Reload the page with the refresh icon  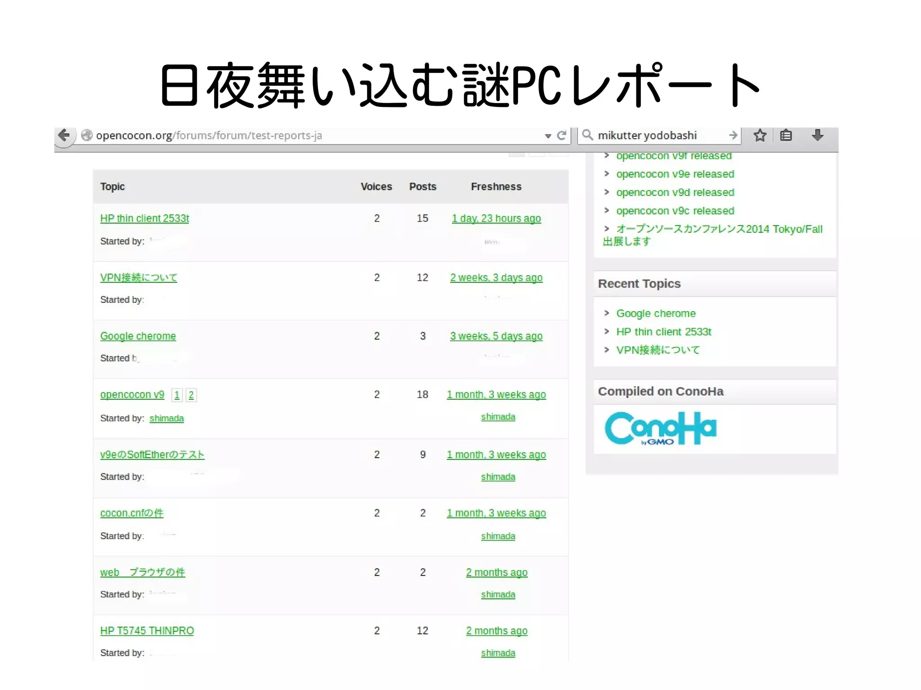[x=562, y=135]
